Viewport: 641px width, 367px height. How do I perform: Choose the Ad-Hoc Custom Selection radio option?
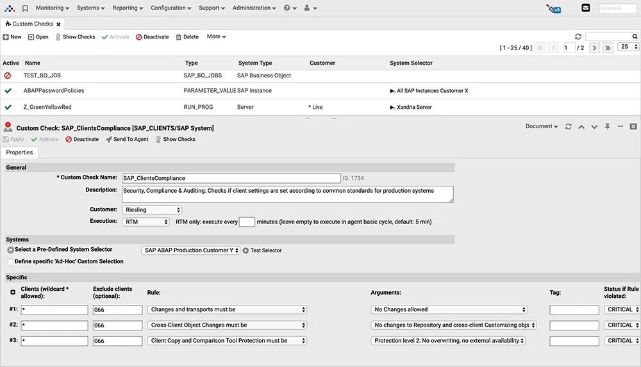click(x=10, y=261)
